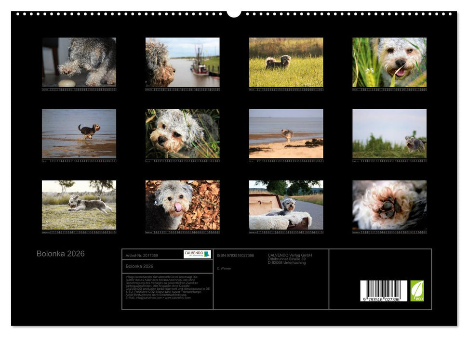Click the dog with ball January thumbnail
The image size is (468, 337).
[x=80, y=63]
